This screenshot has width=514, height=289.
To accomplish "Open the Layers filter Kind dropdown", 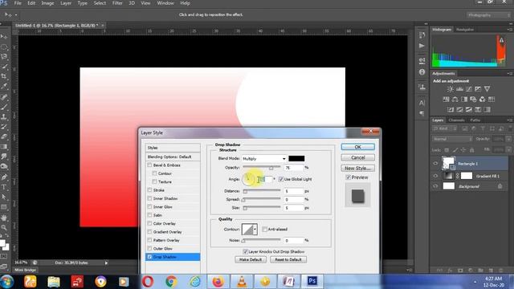I will tap(444, 128).
